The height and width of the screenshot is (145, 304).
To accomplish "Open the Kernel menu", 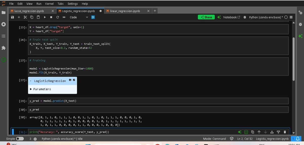I will tap(49, 4).
